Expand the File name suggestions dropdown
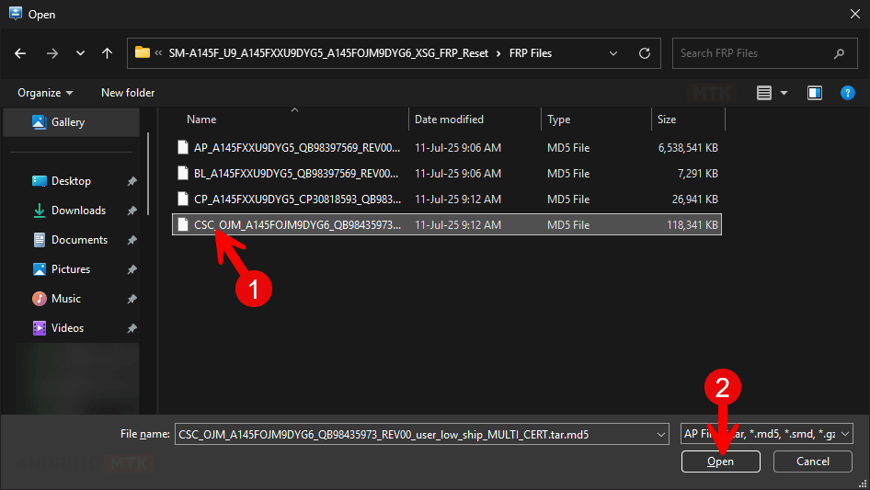The width and height of the screenshot is (870, 490). tap(660, 434)
